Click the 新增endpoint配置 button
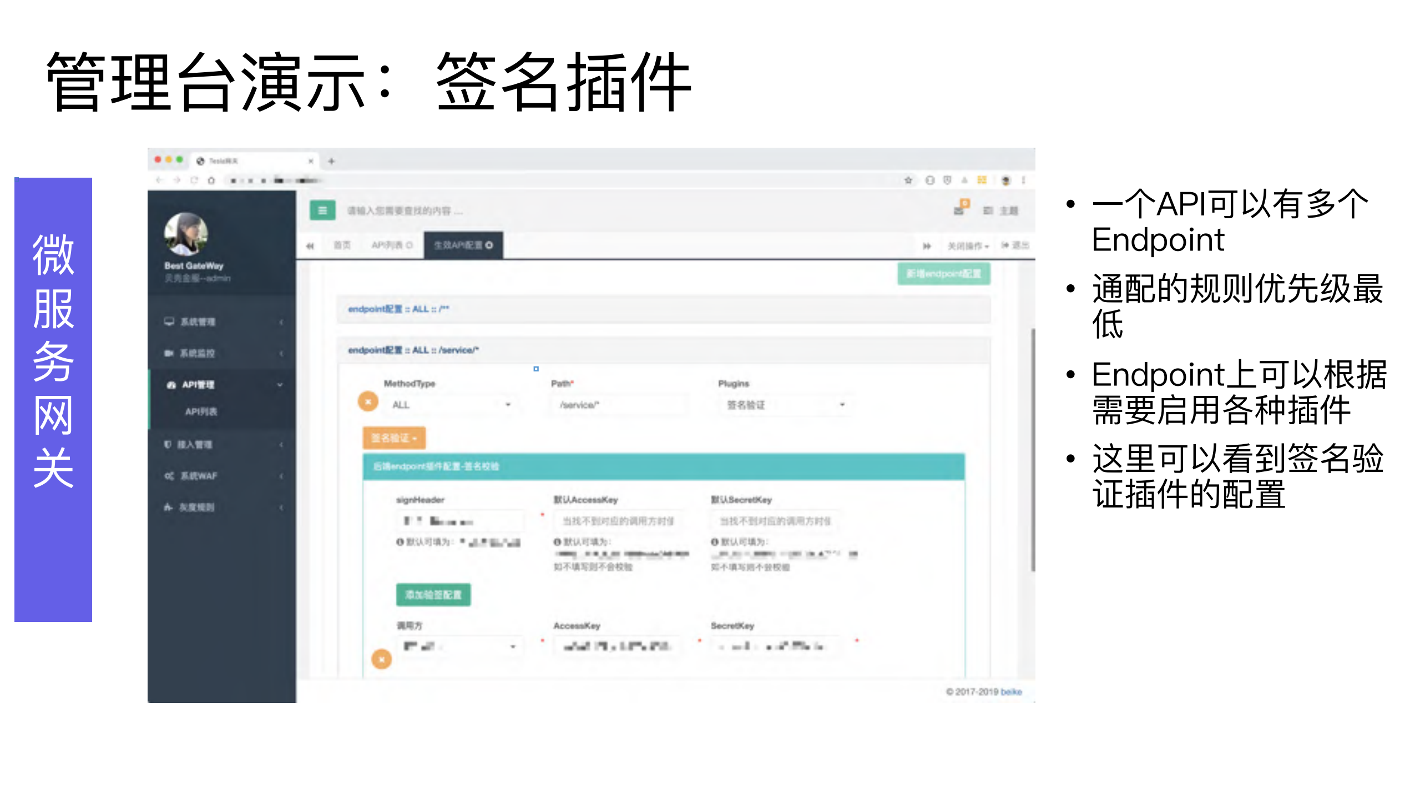The width and height of the screenshot is (1420, 799). click(x=943, y=273)
